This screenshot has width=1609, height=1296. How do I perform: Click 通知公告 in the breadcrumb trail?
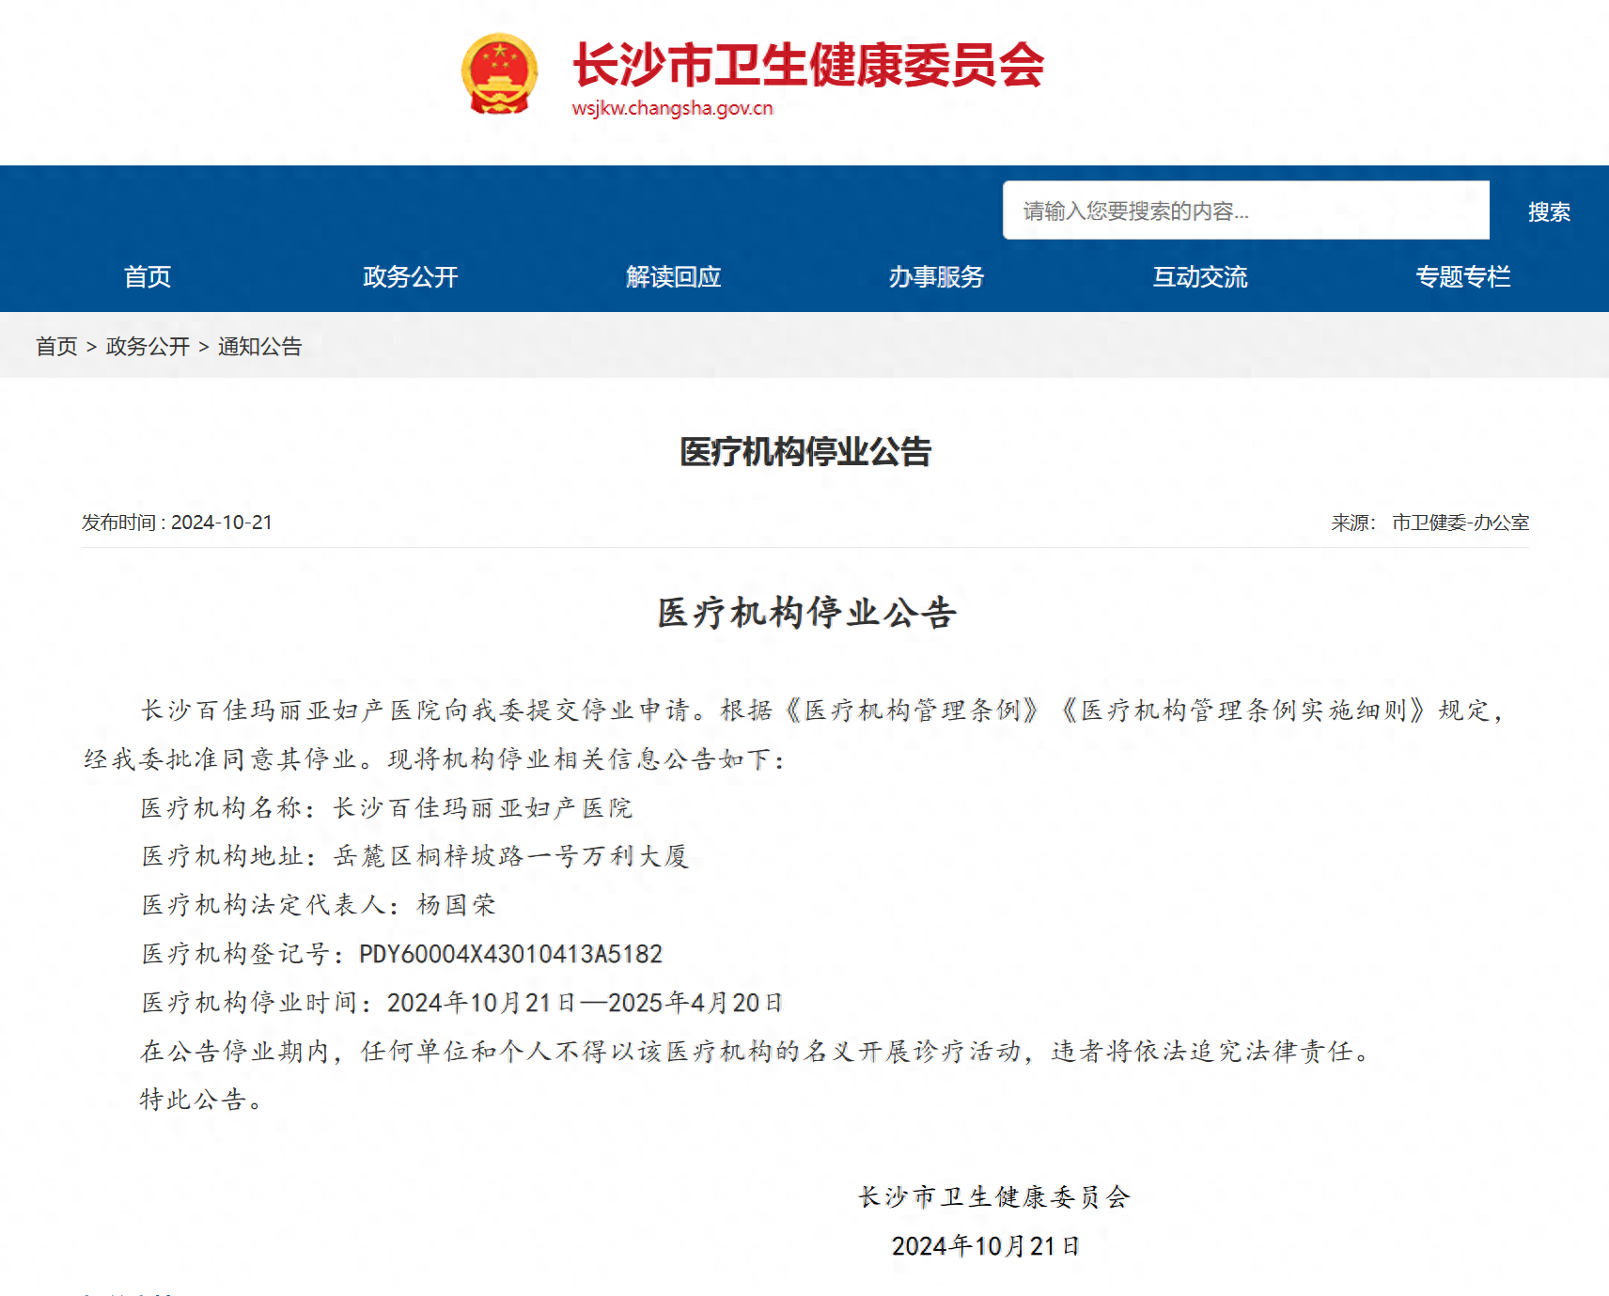point(259,347)
